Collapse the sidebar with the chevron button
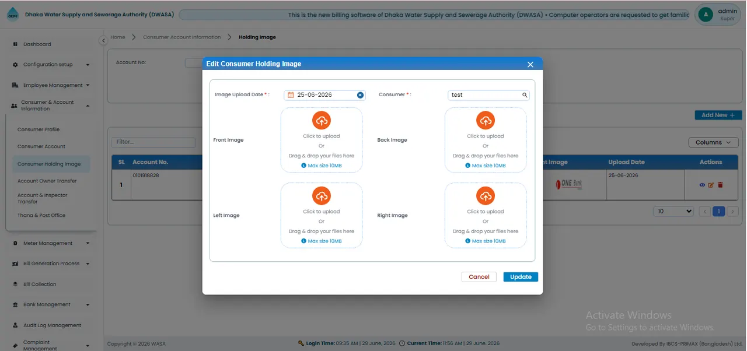 103,40
